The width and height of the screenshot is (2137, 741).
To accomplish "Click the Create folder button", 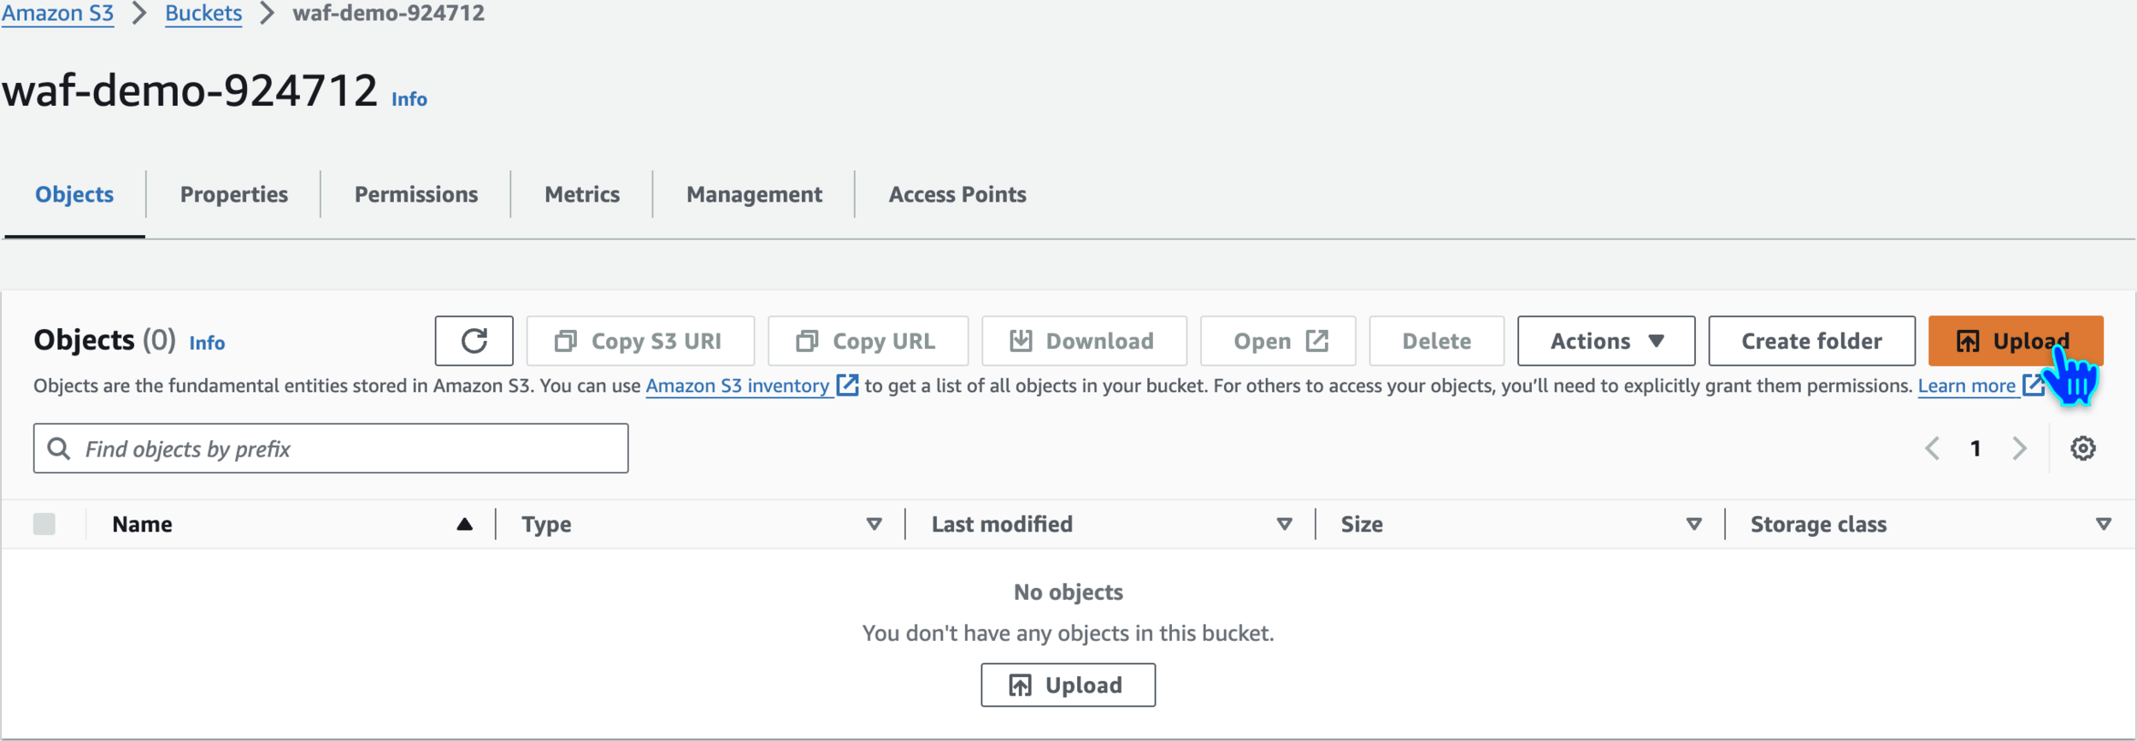I will pyautogui.click(x=1811, y=341).
